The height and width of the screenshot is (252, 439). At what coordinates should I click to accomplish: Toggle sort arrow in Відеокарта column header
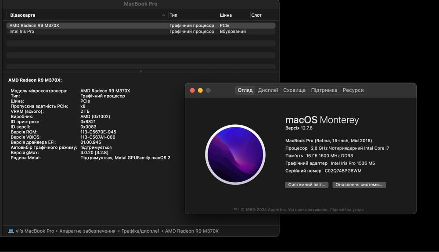point(164,15)
